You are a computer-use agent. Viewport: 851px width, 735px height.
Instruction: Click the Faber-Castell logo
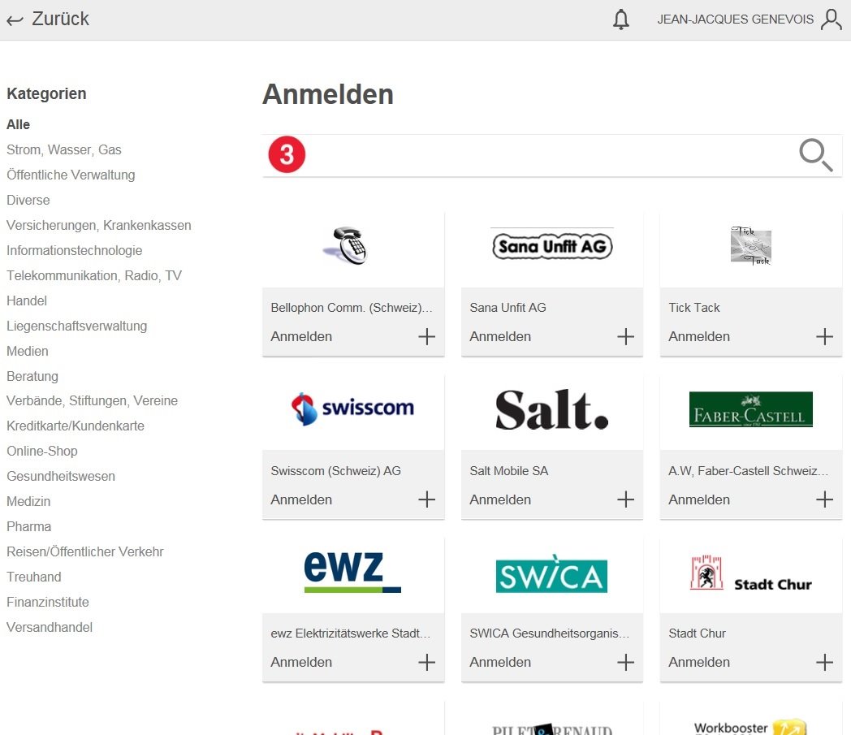tap(750, 409)
